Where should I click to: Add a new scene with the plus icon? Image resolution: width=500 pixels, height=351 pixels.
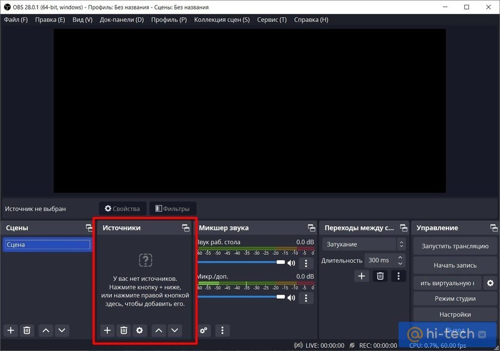pyautogui.click(x=11, y=330)
